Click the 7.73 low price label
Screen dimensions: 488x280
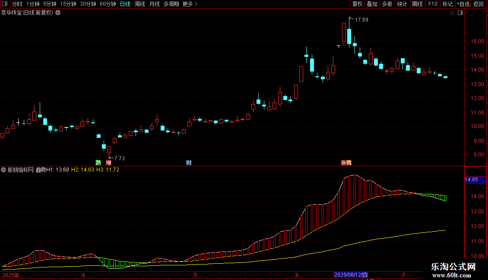tap(120, 159)
